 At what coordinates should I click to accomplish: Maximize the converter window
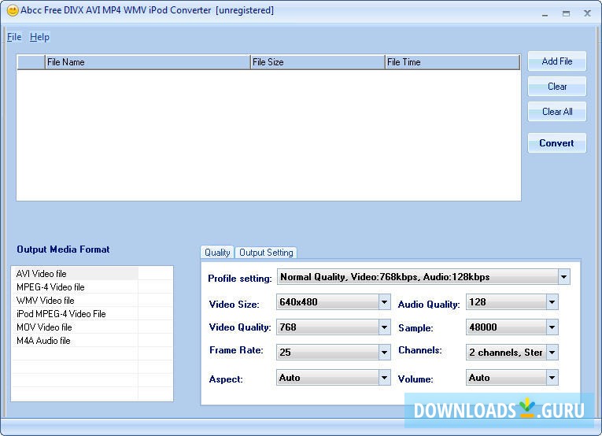click(x=566, y=14)
